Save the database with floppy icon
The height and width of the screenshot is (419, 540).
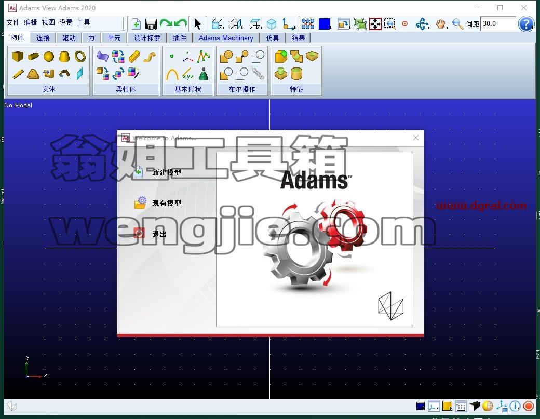tap(151, 24)
